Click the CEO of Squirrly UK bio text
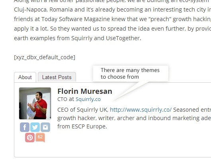The width and height of the screenshot is (211, 161). (x=83, y=110)
